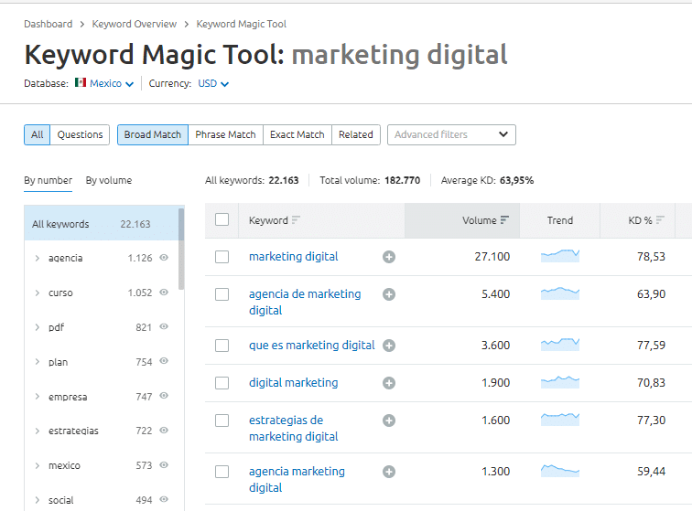Open 'estrategias de marketing digital' keyword link
Screen dimensions: 692x511
(294, 428)
